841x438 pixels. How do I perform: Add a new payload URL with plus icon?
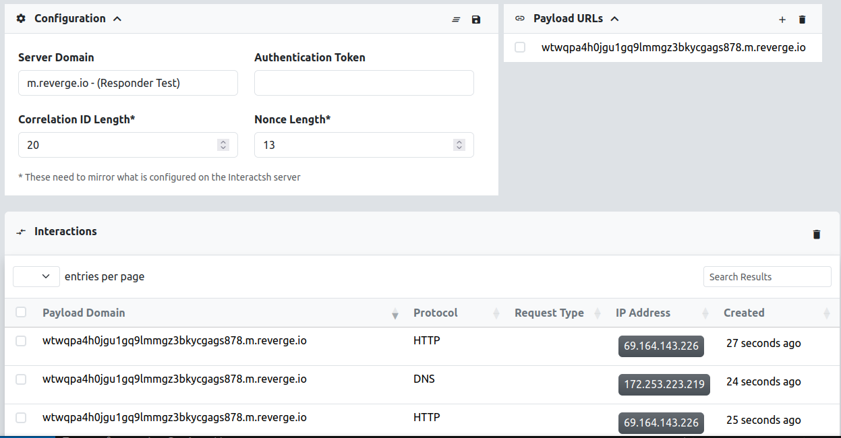(x=782, y=20)
